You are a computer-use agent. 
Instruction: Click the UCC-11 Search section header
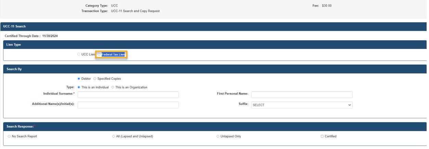(14, 26)
